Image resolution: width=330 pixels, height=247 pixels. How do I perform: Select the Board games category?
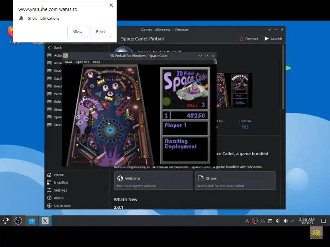coord(54,71)
